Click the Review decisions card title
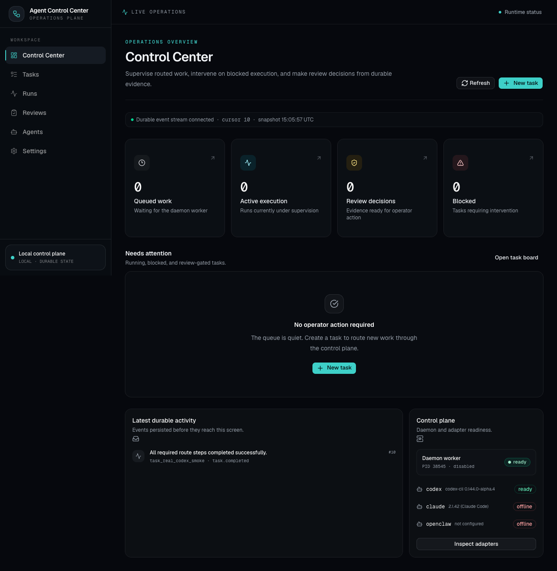The width and height of the screenshot is (557, 571). [371, 201]
